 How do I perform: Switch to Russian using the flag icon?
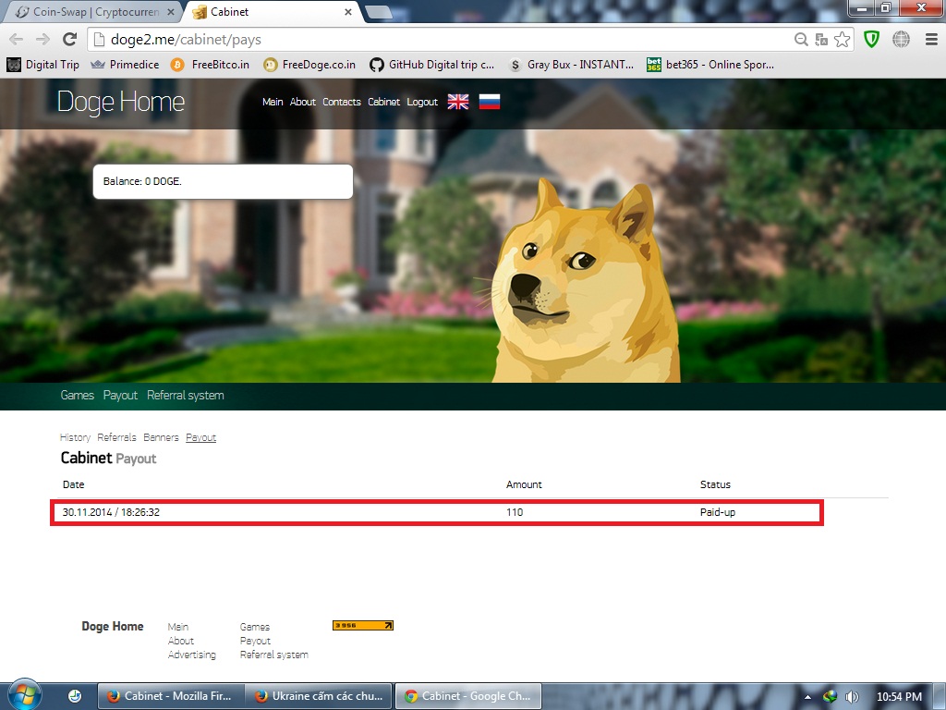[x=490, y=102]
